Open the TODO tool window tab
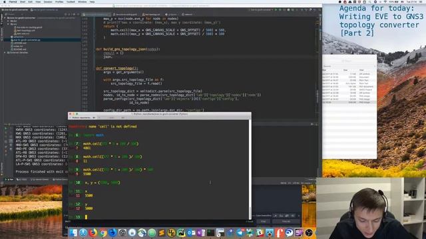The height and width of the screenshot is (239, 426). [22, 179]
